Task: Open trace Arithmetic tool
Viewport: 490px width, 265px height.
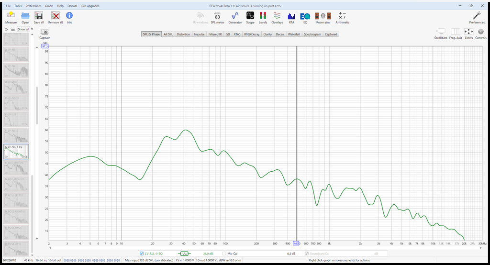Action: 342,18
